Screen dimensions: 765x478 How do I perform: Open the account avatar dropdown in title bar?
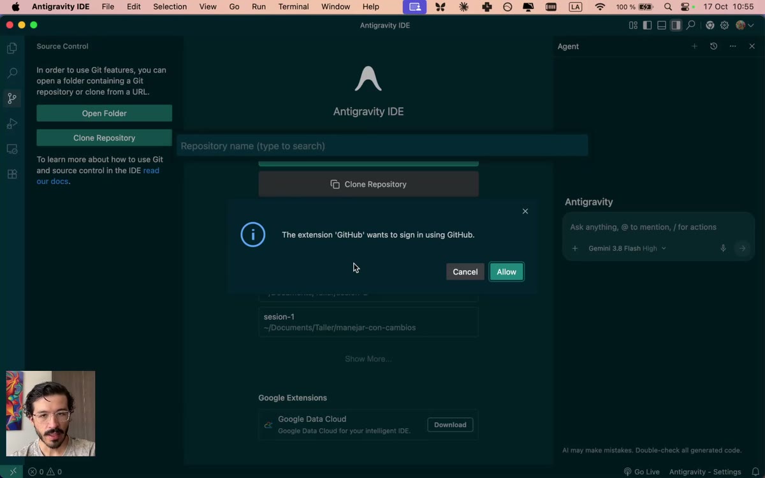click(x=745, y=25)
